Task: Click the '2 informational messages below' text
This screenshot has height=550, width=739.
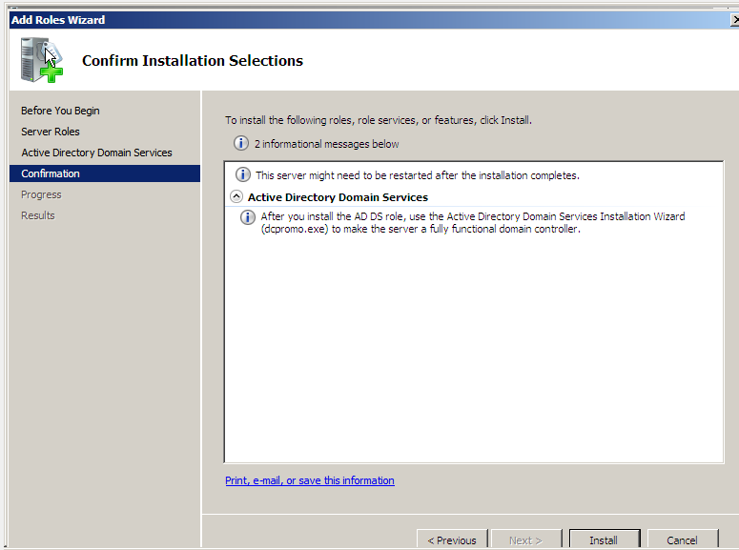Action: tap(327, 144)
